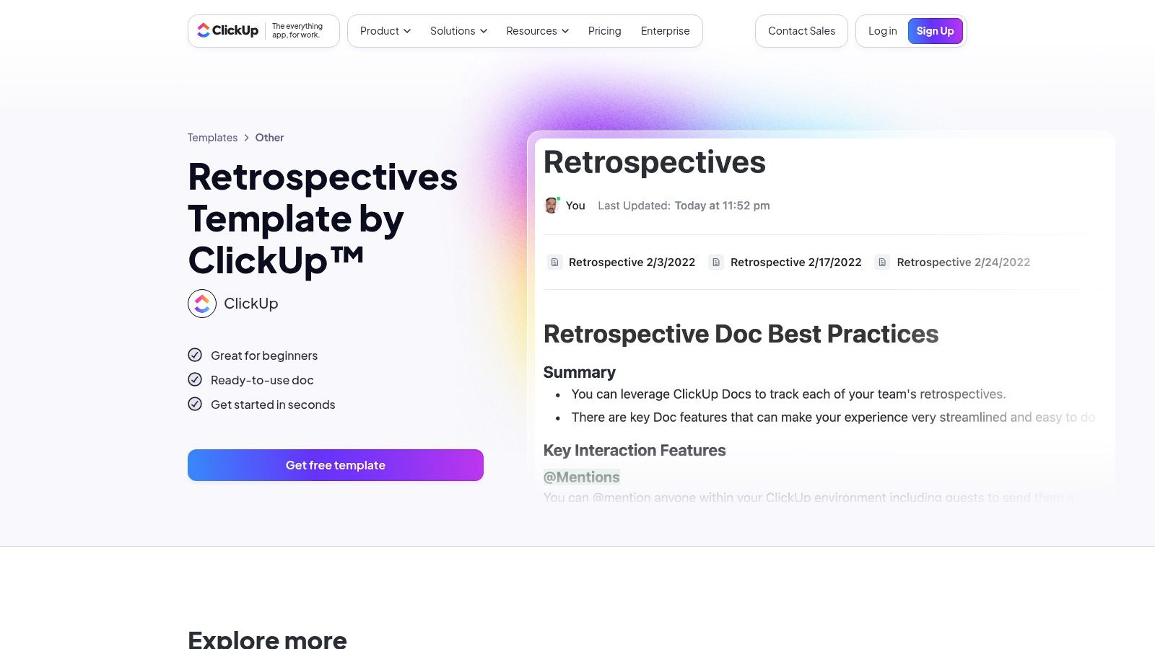Click the checkmark icon beside Get started in seconds
1155x649 pixels.
click(x=195, y=404)
